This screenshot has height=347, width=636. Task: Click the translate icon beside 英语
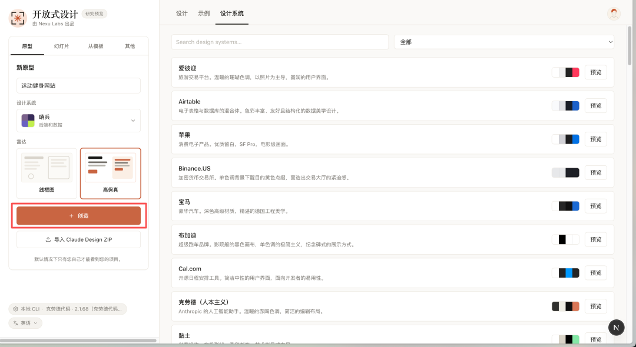pos(16,323)
